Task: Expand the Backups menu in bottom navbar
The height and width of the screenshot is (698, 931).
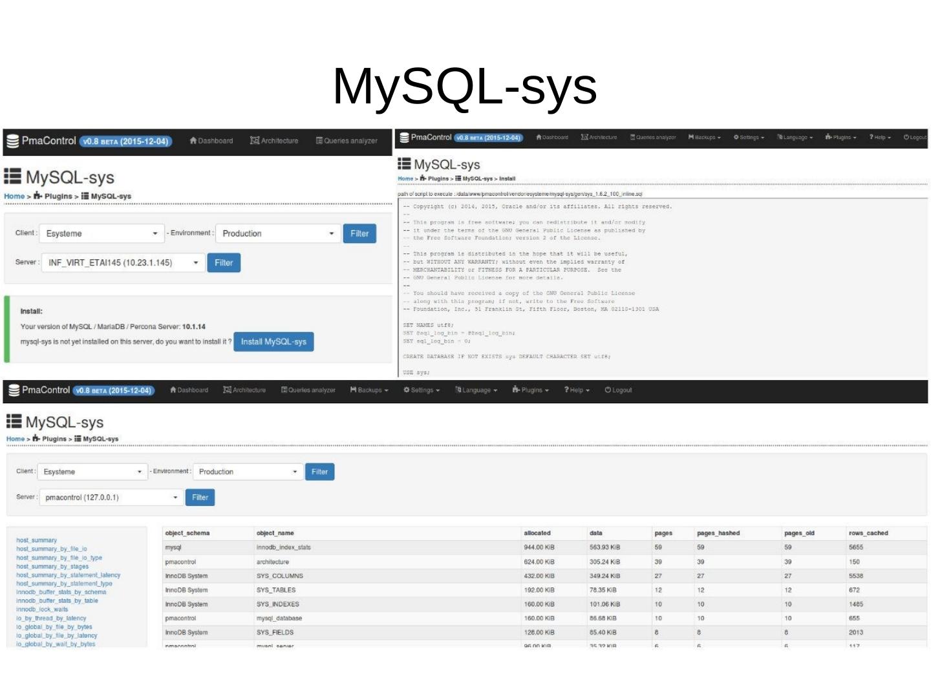Action: [x=369, y=390]
